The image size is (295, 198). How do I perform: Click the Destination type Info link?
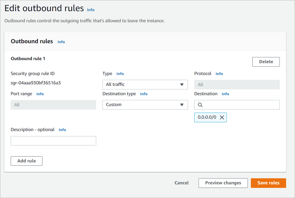[x=144, y=94]
